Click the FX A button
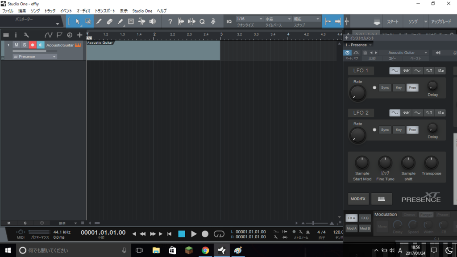Viewport: 457px width, 257px height. pyautogui.click(x=352, y=218)
